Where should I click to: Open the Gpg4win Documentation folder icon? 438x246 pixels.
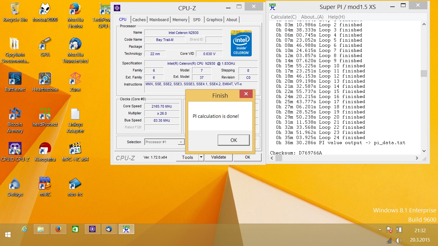click(x=15, y=51)
